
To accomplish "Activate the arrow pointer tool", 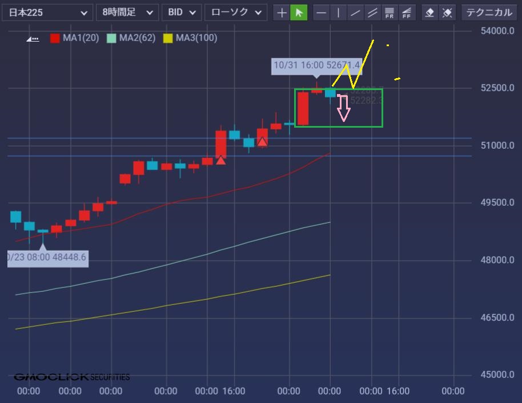I will pyautogui.click(x=299, y=13).
